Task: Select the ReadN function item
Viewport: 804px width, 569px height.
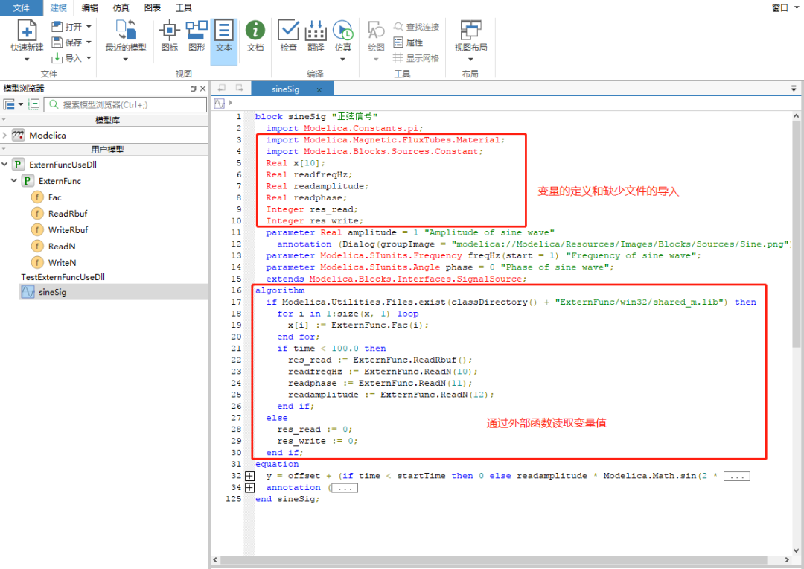Action: pyautogui.click(x=62, y=247)
